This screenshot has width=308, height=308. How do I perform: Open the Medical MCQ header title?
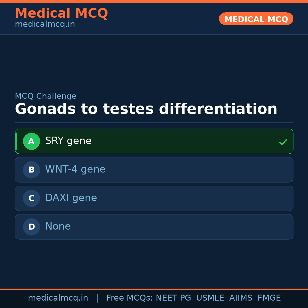61,13
